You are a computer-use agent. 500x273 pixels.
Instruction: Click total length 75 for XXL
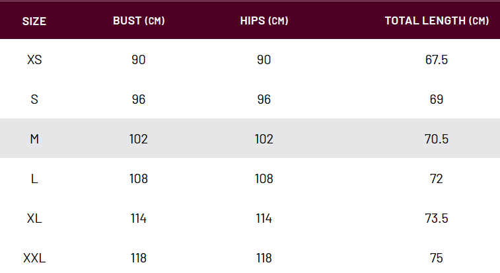pyautogui.click(x=437, y=258)
